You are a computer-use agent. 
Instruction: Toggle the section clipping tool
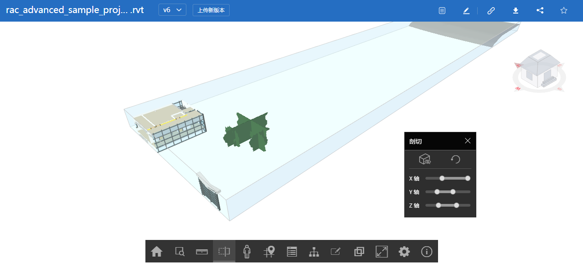pyautogui.click(x=224, y=252)
